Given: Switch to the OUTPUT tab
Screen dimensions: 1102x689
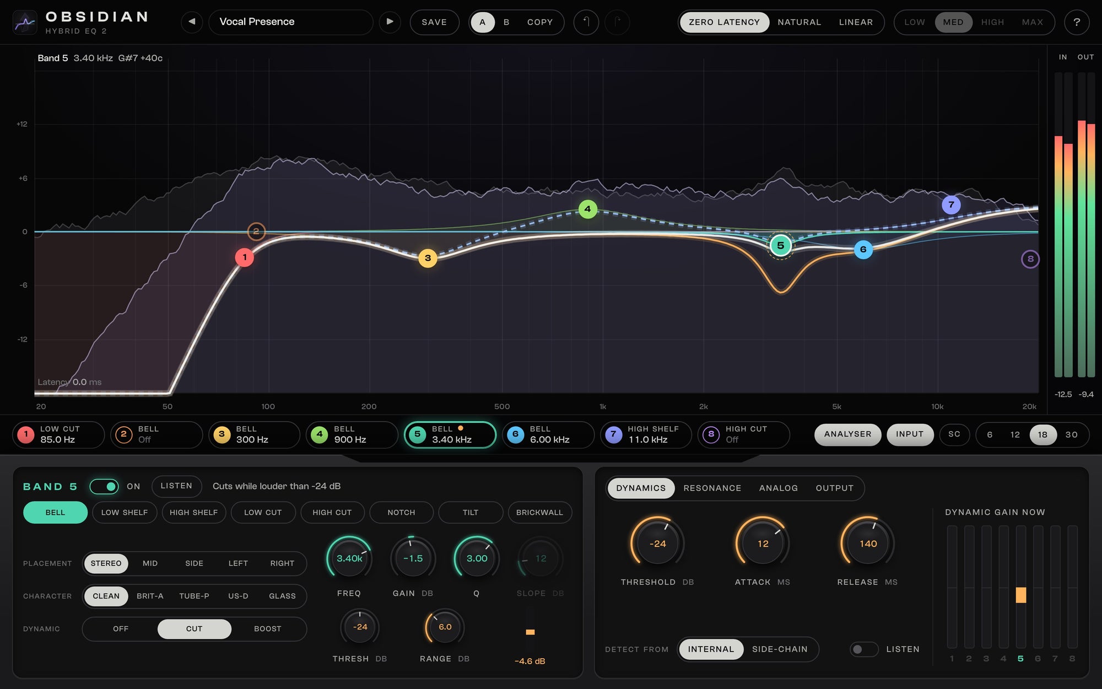Looking at the screenshot, I should coord(834,488).
